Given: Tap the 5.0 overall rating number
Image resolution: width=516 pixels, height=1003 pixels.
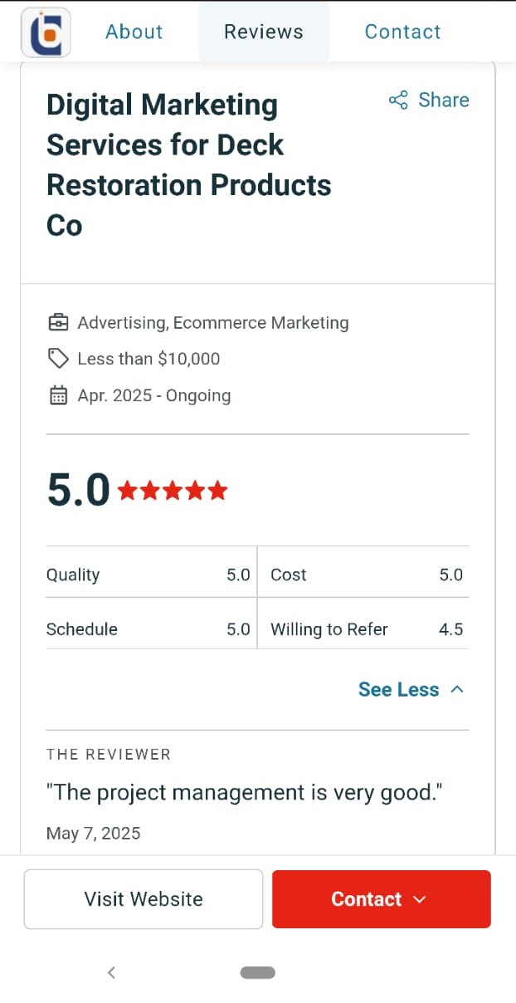Looking at the screenshot, I should 78,490.
